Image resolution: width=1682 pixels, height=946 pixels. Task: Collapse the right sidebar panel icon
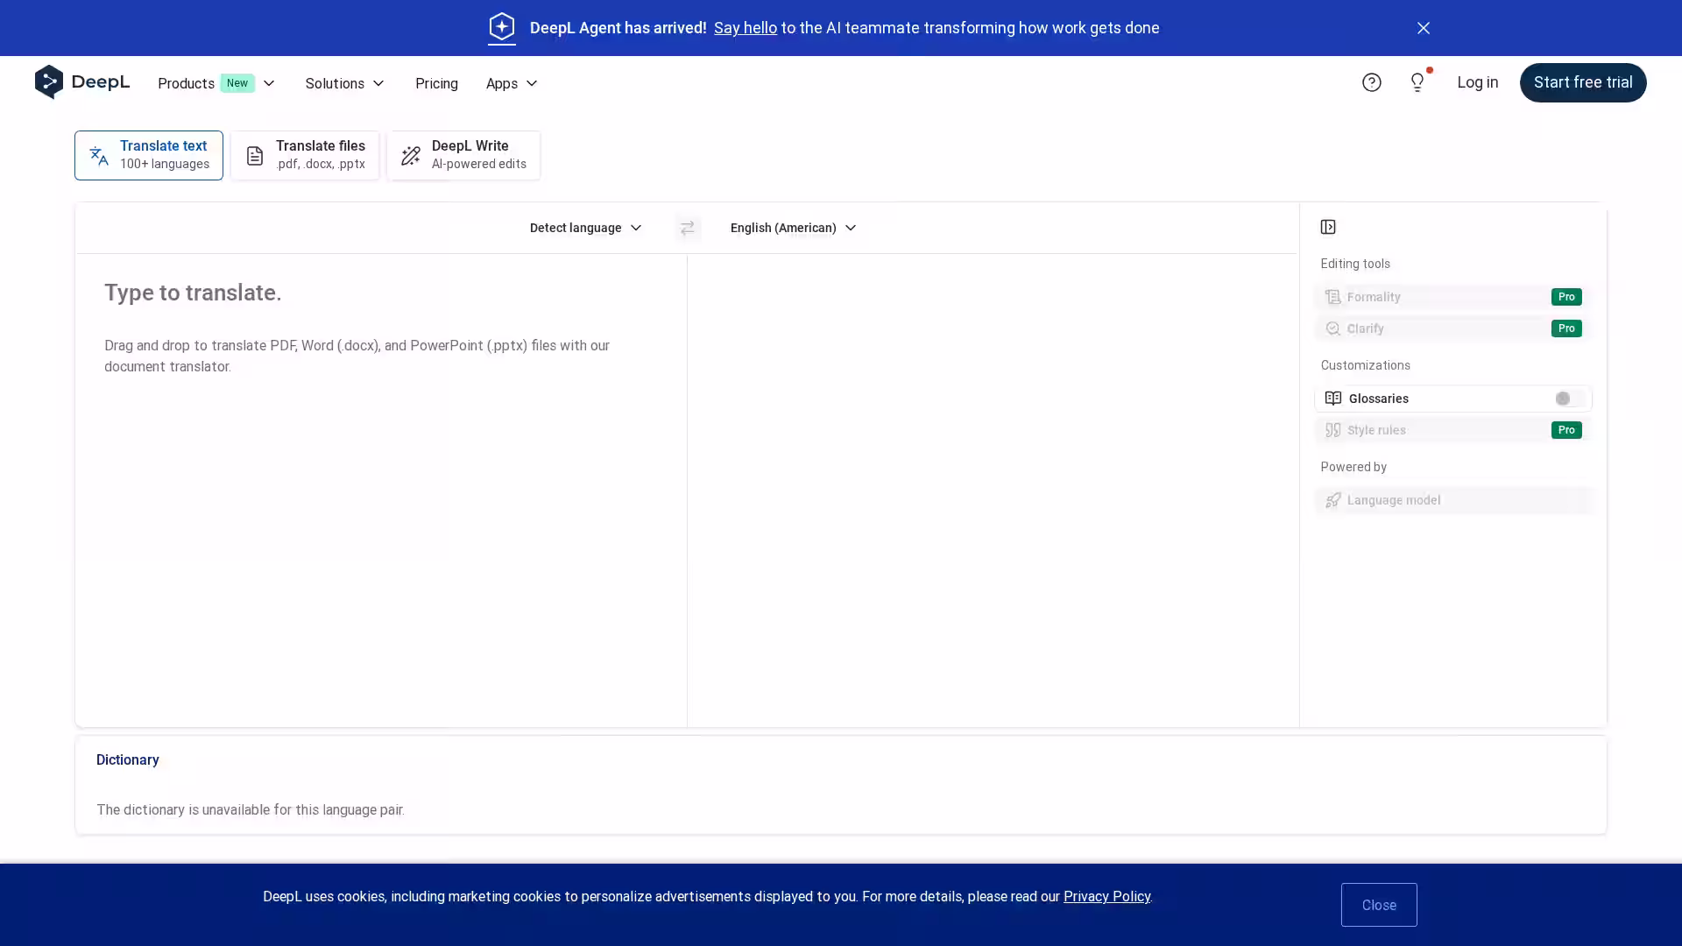point(1328,228)
